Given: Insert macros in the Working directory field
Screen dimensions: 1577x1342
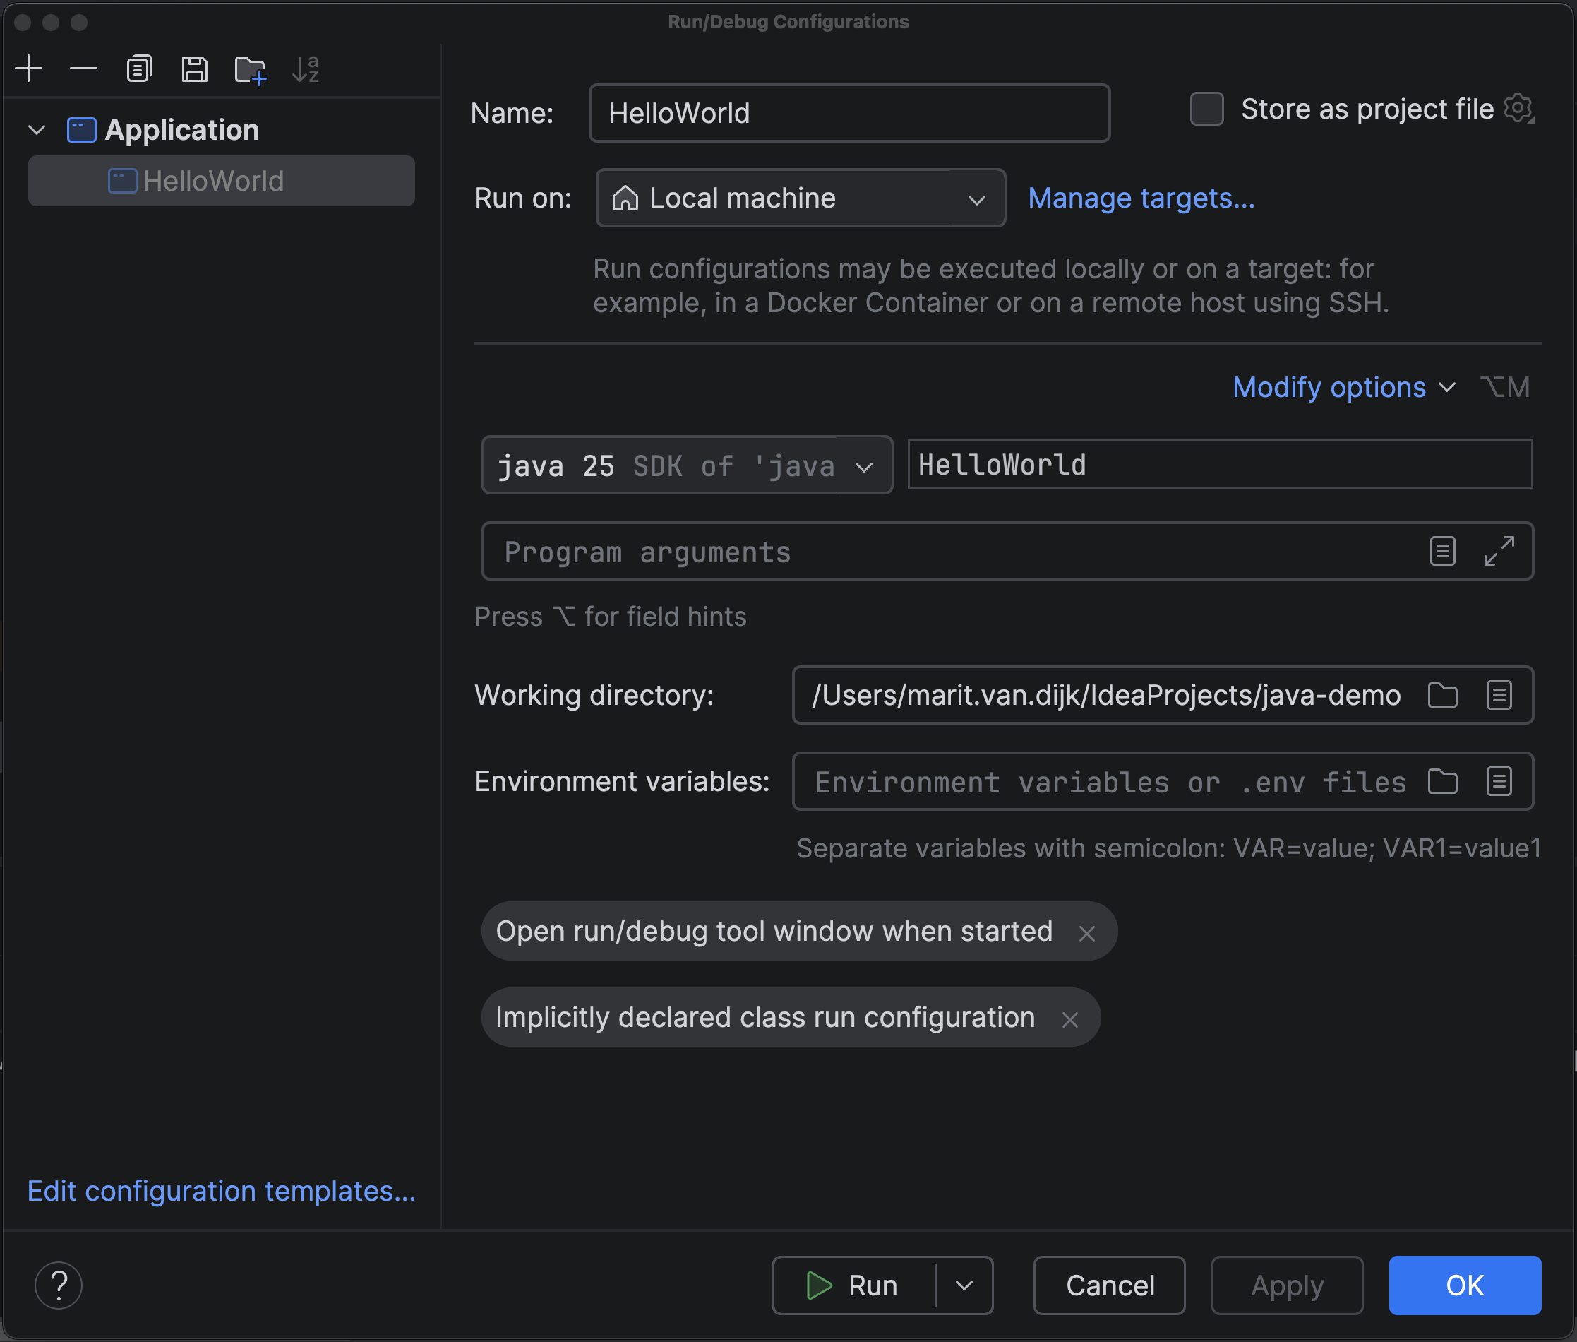Looking at the screenshot, I should tap(1499, 694).
